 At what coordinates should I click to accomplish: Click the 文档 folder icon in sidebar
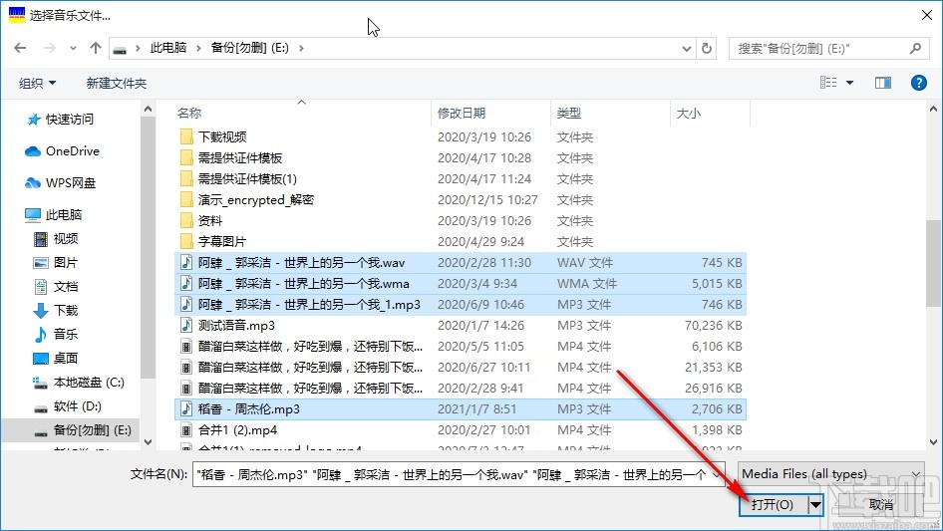(40, 287)
